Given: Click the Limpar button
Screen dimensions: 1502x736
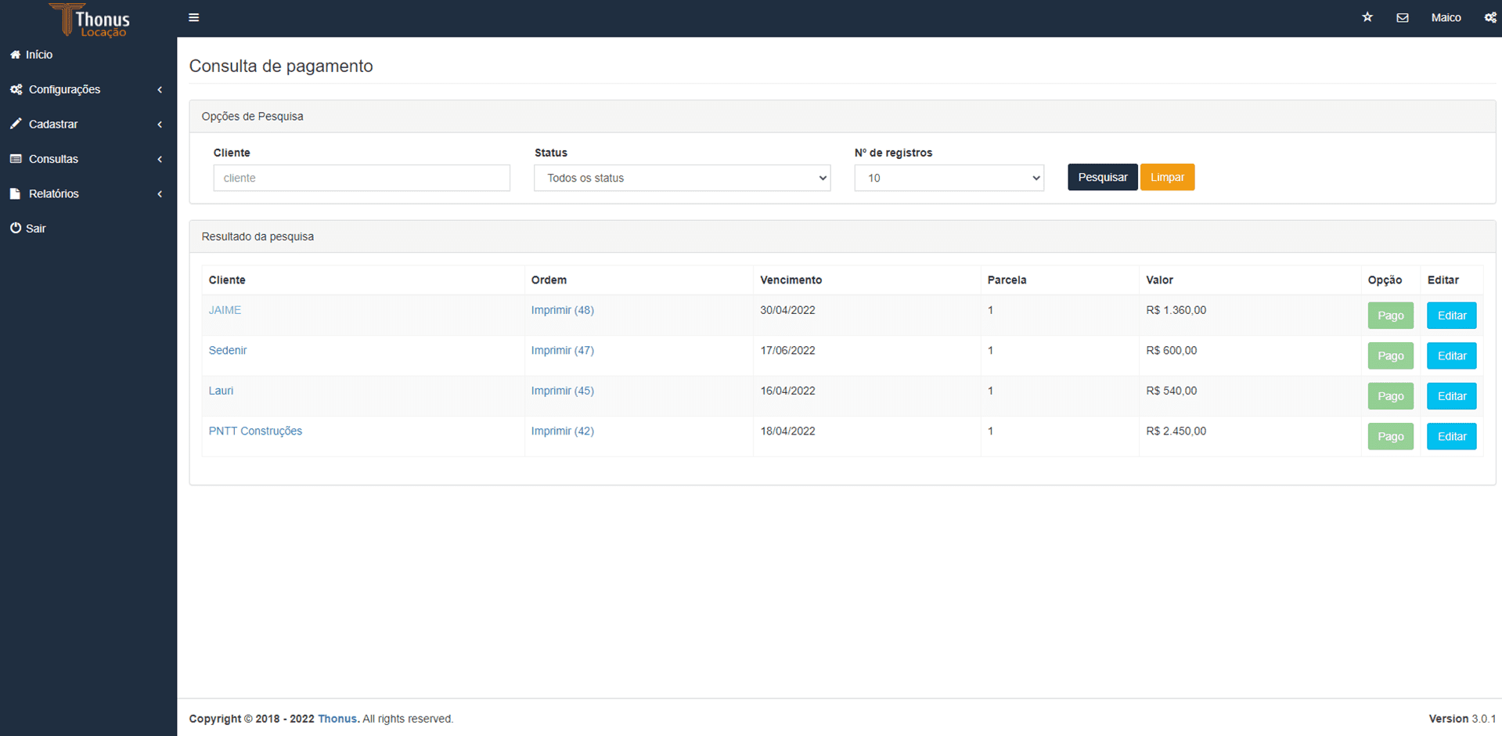Looking at the screenshot, I should (1167, 177).
